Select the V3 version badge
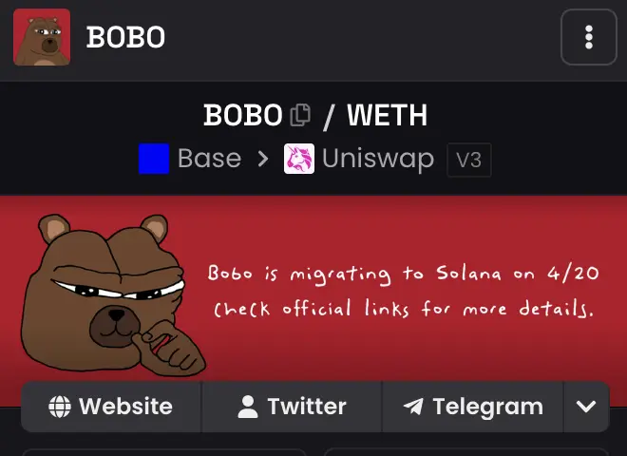627x456 pixels. coord(469,160)
